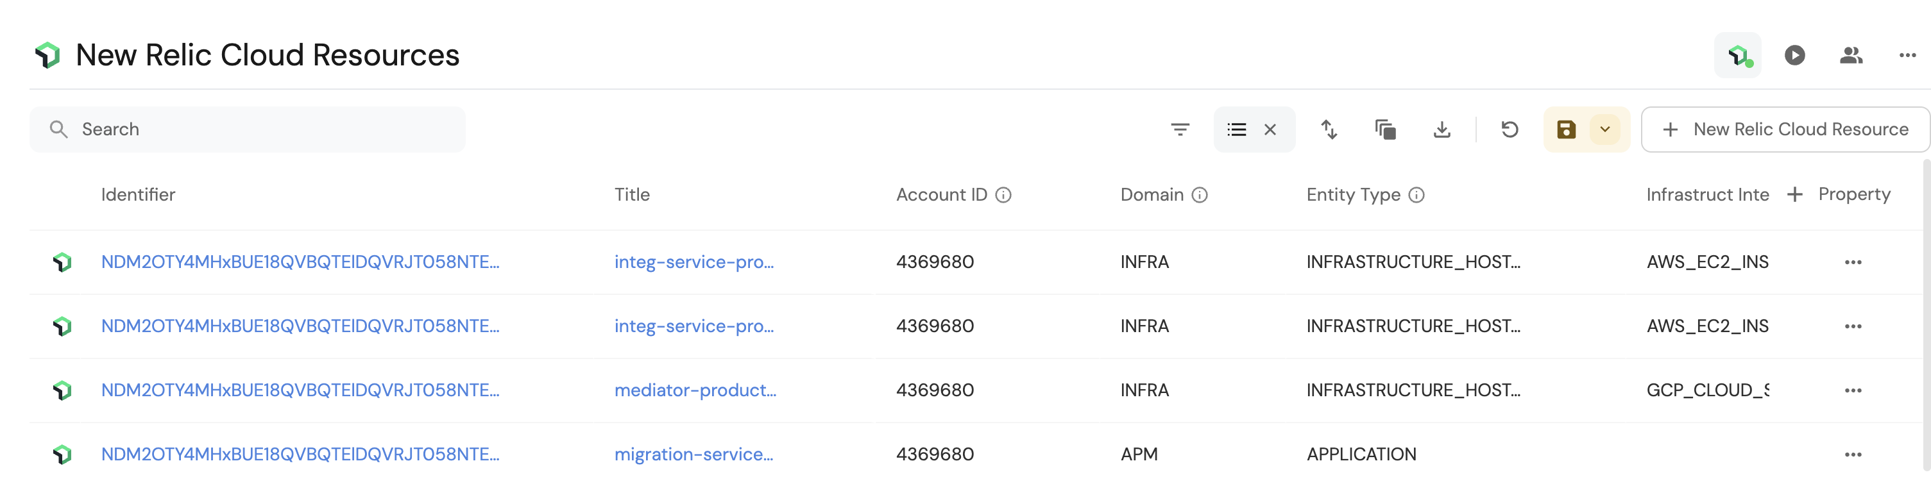Click the filter icon in the toolbar

tap(1179, 130)
